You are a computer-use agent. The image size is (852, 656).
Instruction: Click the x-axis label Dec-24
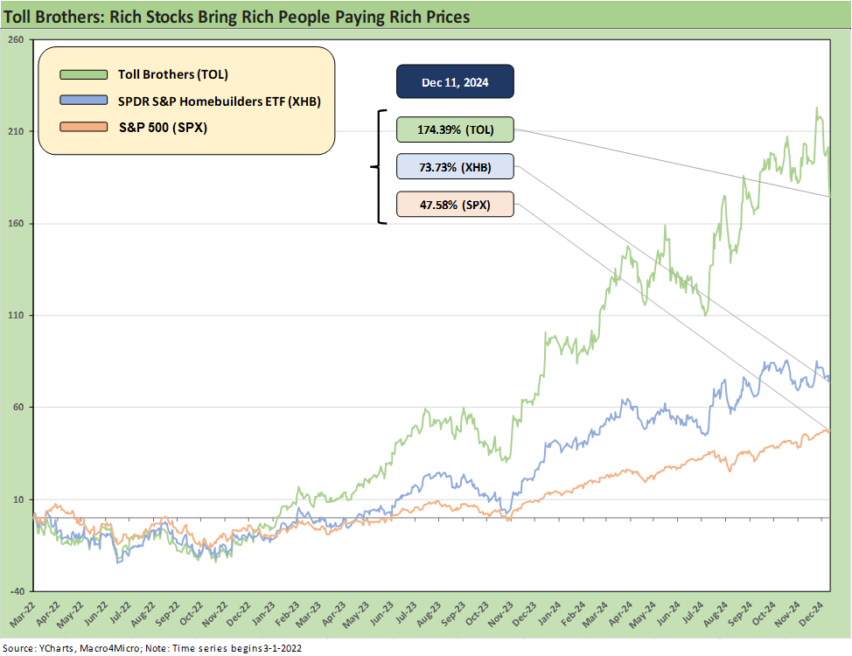811,615
